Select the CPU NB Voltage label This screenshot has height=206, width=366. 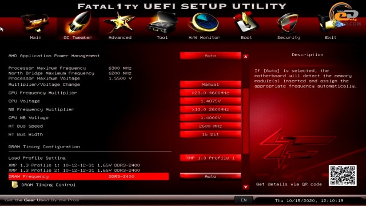coord(29,117)
